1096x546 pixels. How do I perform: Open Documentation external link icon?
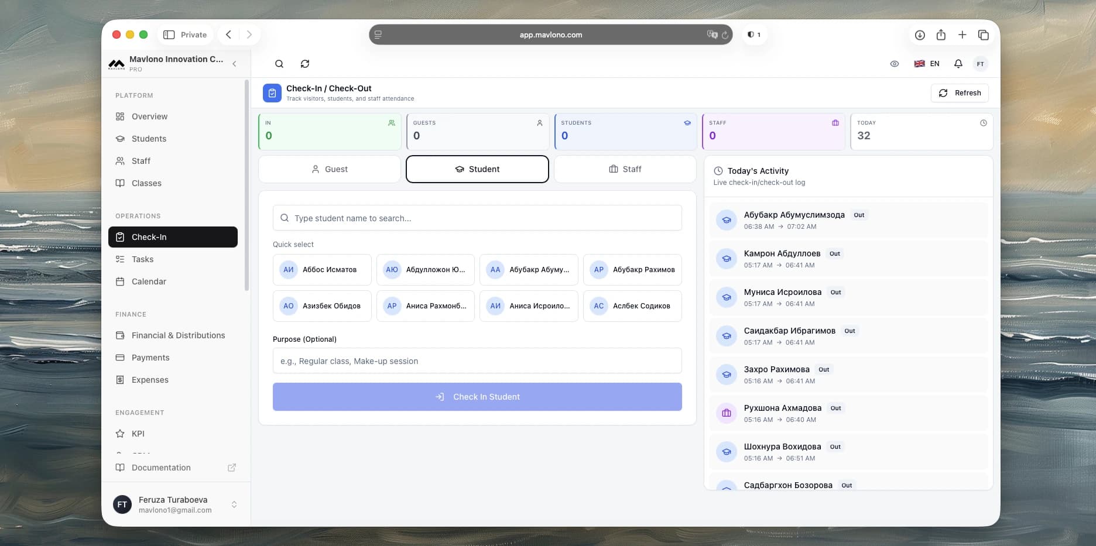click(232, 468)
